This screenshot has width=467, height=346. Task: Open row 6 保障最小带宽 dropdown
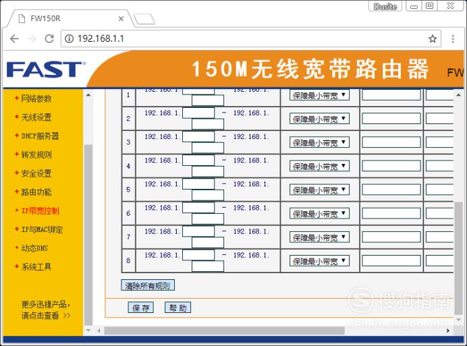coord(319,214)
